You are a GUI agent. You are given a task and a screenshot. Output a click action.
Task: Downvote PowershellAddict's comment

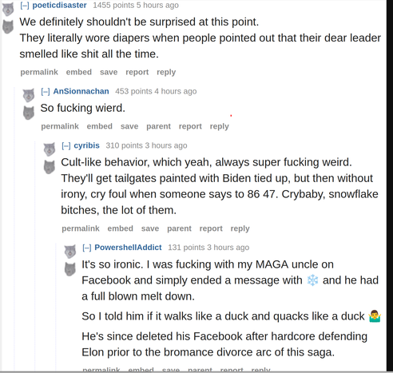pyautogui.click(x=70, y=269)
